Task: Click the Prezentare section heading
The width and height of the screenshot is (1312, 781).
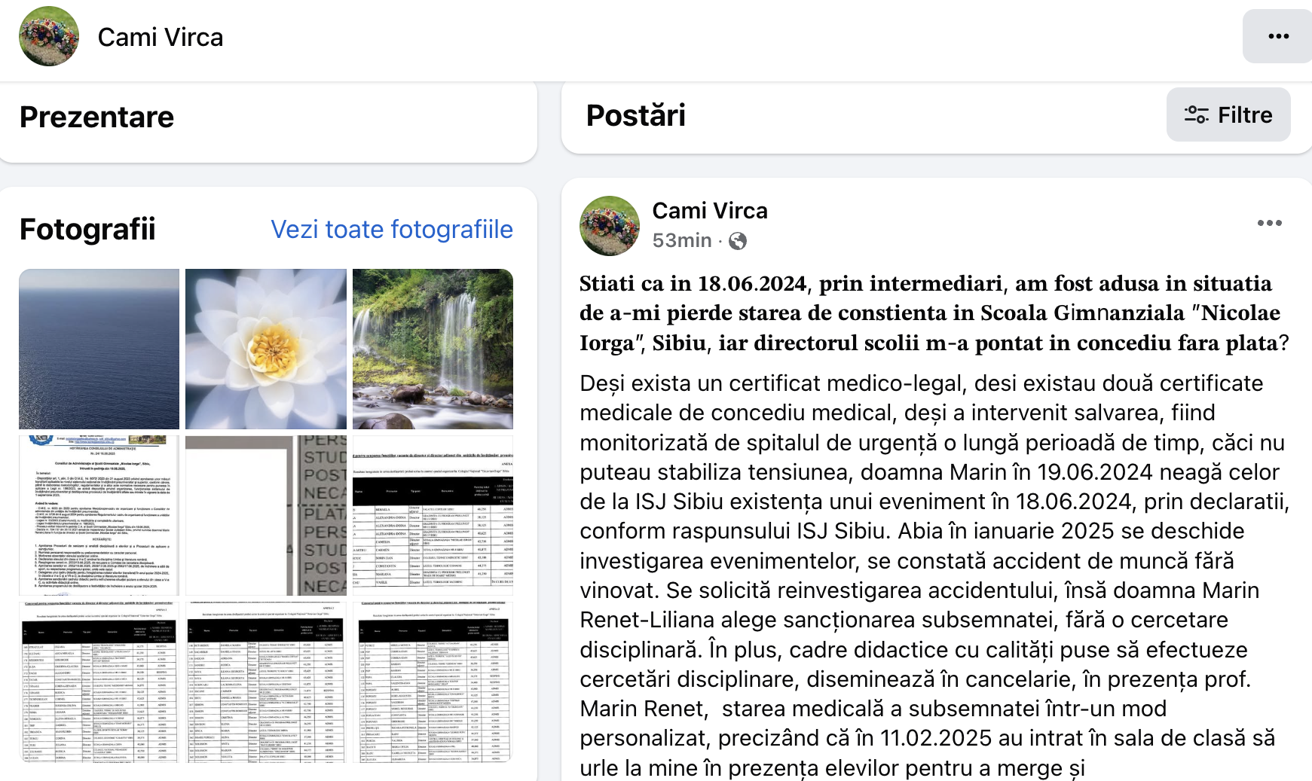Action: click(x=96, y=117)
